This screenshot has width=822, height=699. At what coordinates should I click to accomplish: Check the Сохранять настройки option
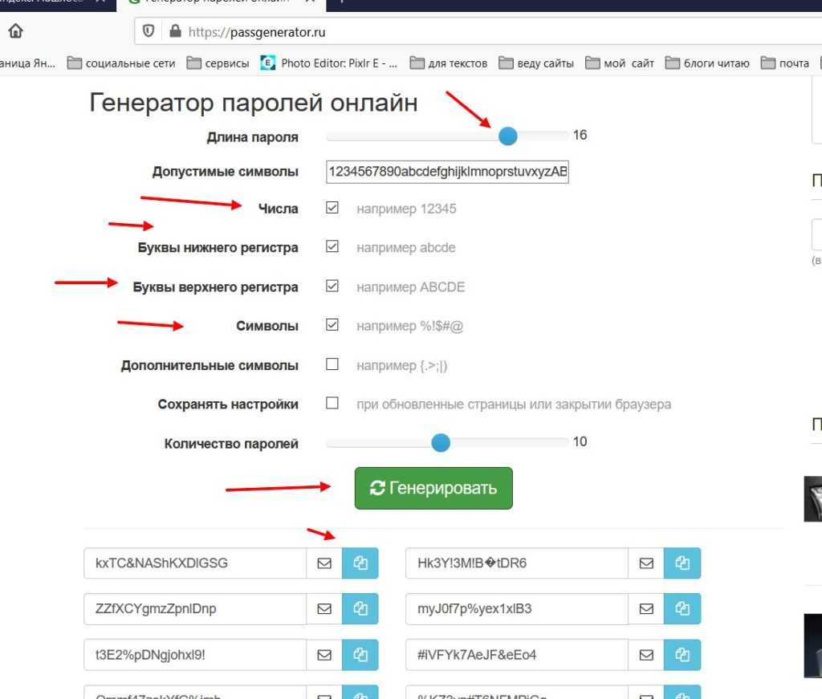(332, 404)
